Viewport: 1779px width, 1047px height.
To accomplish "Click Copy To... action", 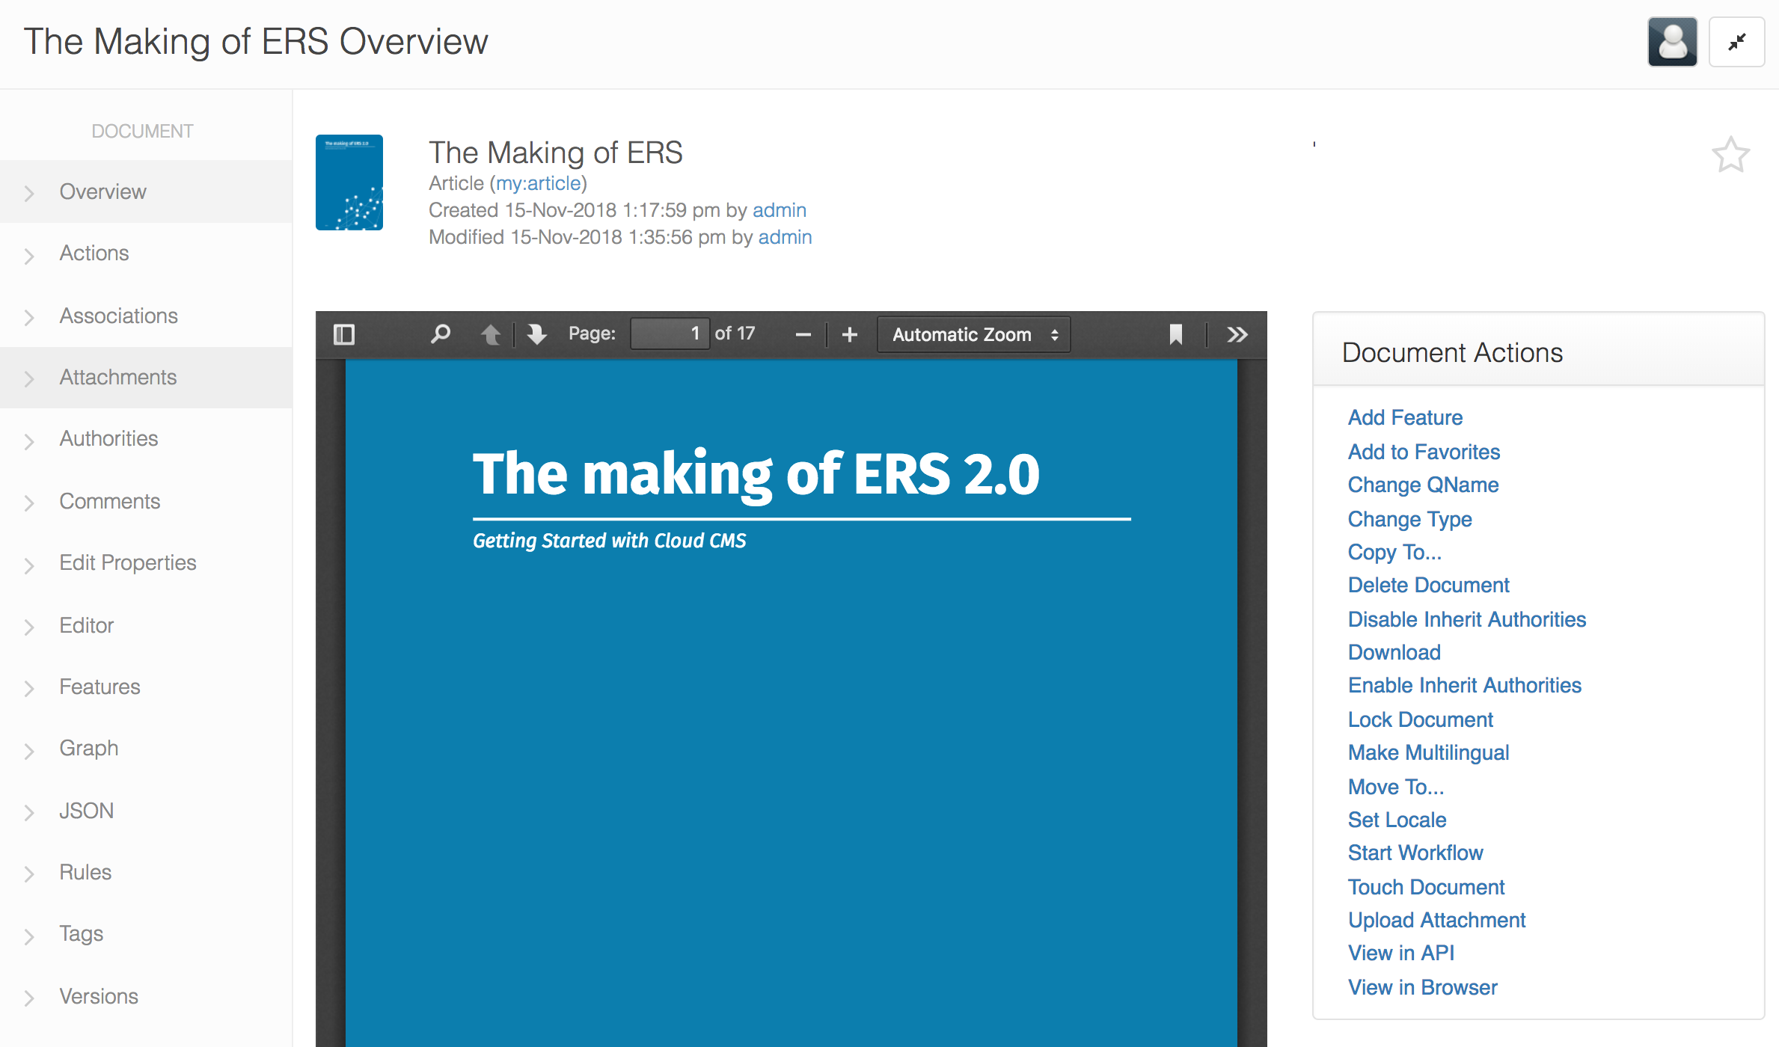I will 1394,552.
